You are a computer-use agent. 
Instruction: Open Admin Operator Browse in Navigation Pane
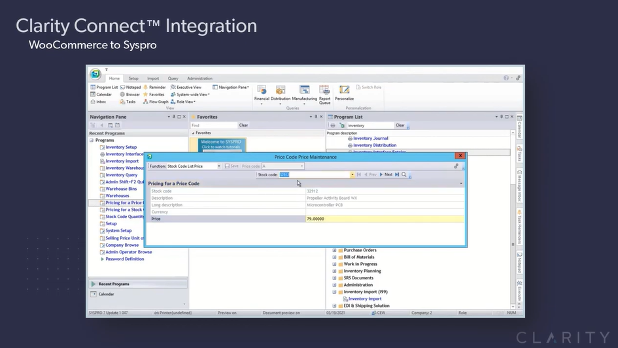tap(128, 252)
